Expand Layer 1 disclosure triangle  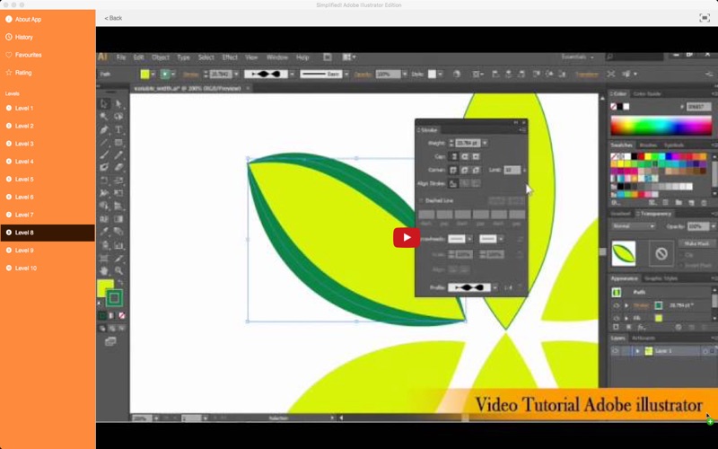(x=637, y=351)
